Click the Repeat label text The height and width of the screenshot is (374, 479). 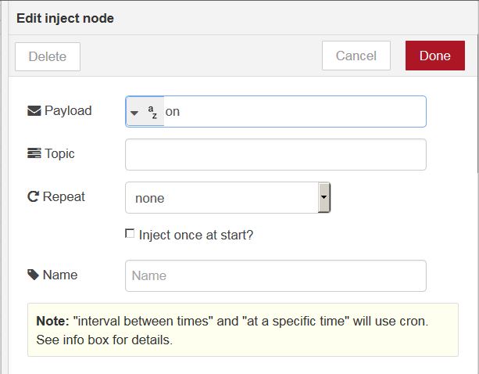(x=64, y=197)
